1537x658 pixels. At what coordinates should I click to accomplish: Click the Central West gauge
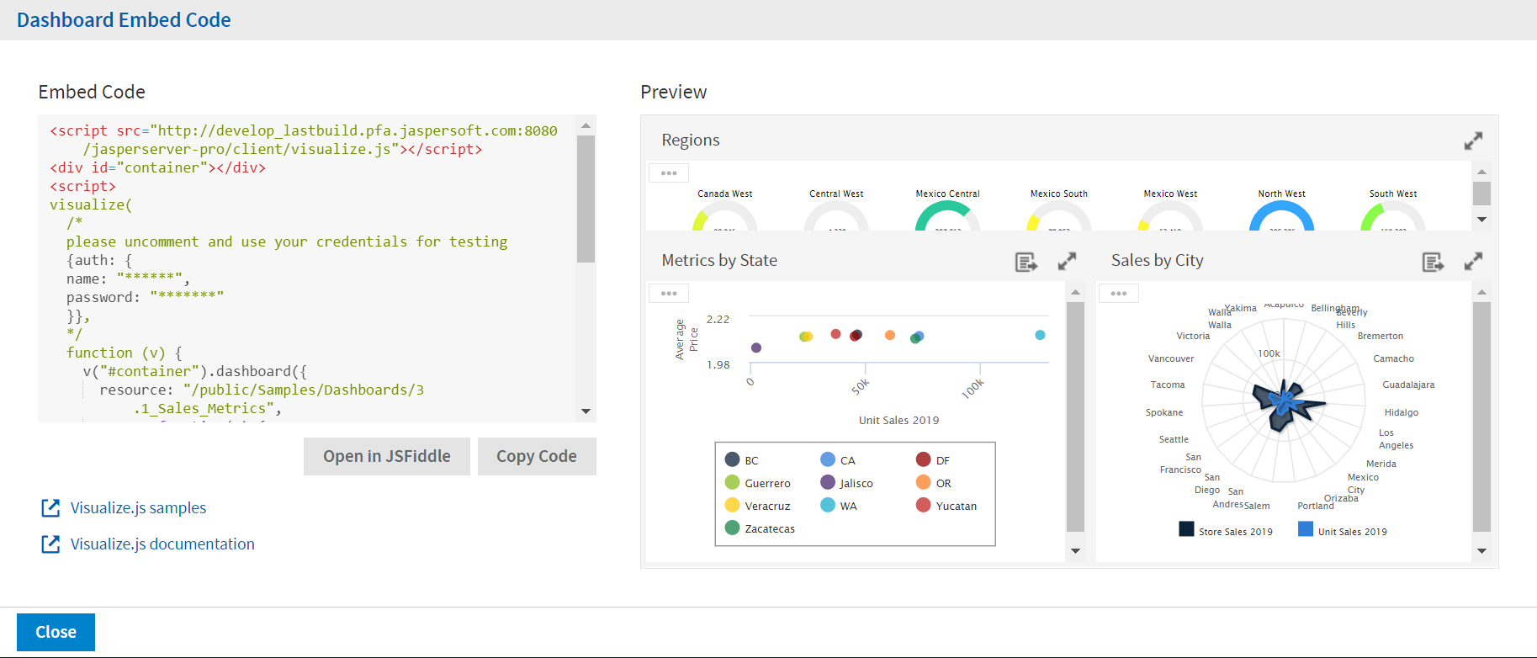click(836, 215)
